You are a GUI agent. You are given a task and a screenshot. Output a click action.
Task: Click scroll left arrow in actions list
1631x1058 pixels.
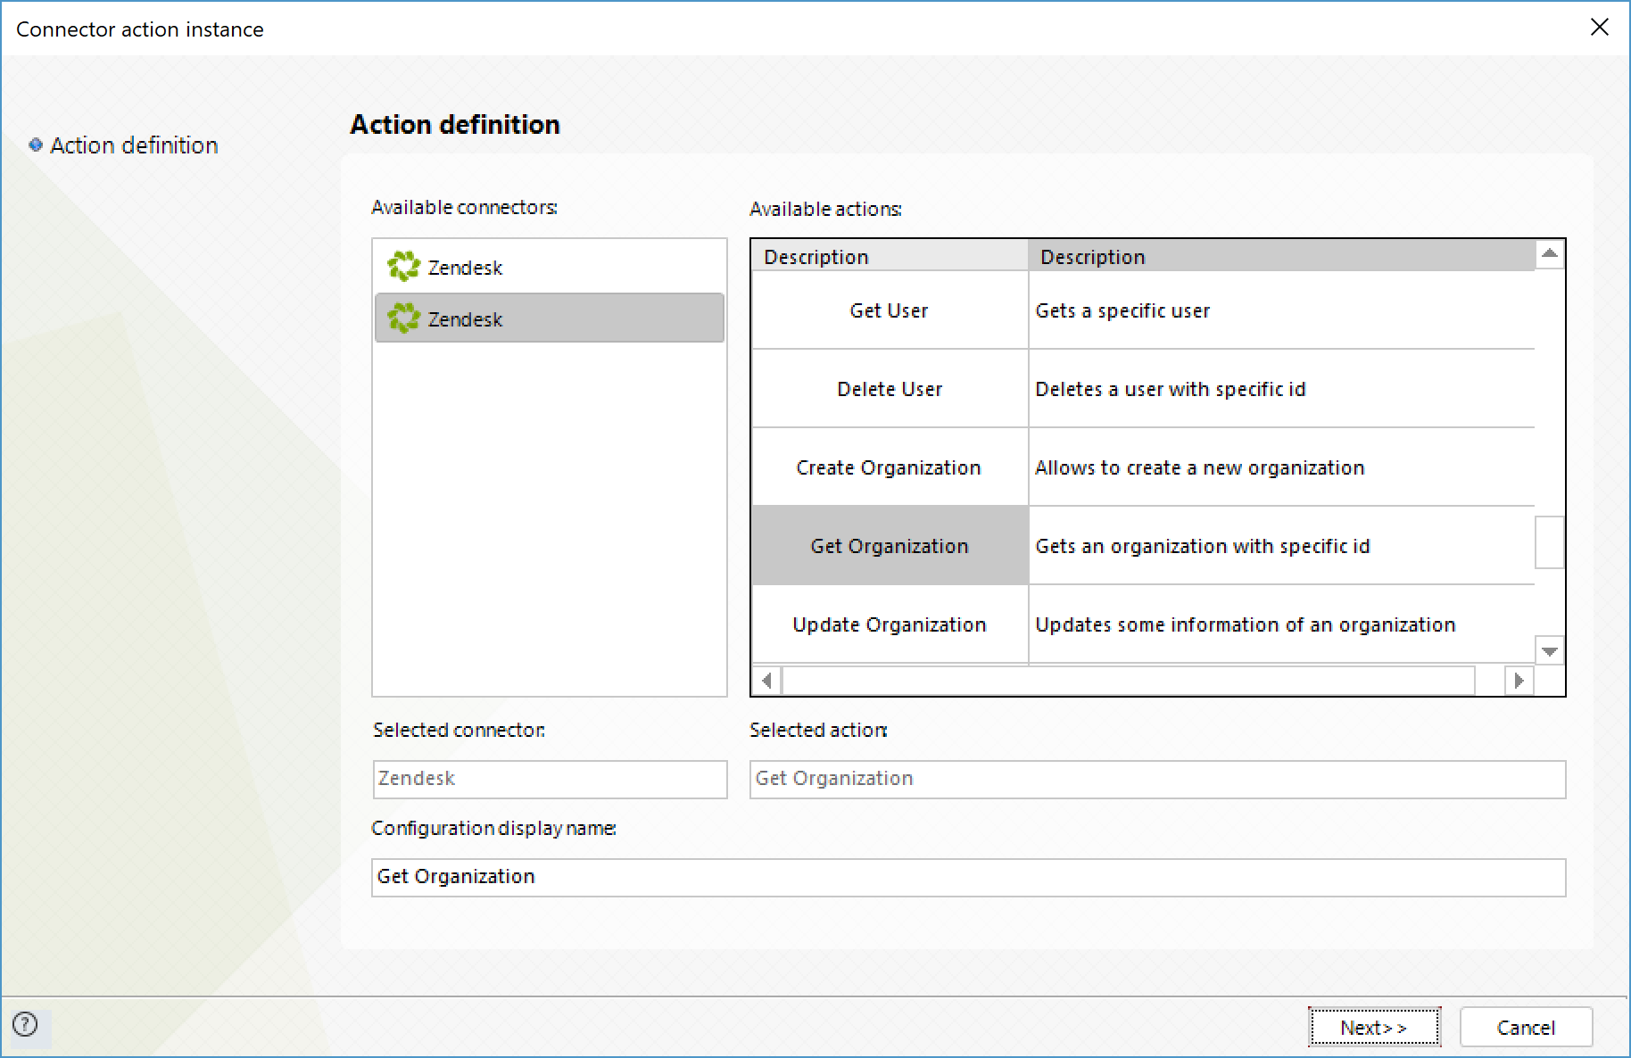point(766,681)
